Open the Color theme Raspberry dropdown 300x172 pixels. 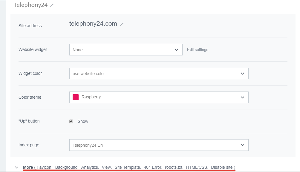[159, 97]
